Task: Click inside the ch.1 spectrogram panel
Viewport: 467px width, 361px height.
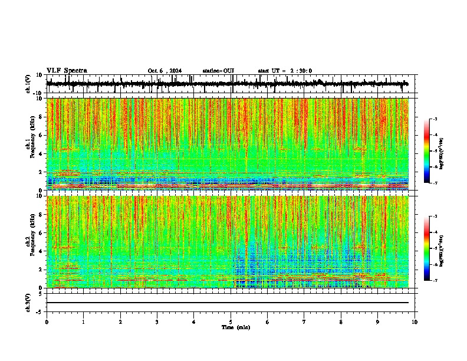Action: [x=228, y=144]
